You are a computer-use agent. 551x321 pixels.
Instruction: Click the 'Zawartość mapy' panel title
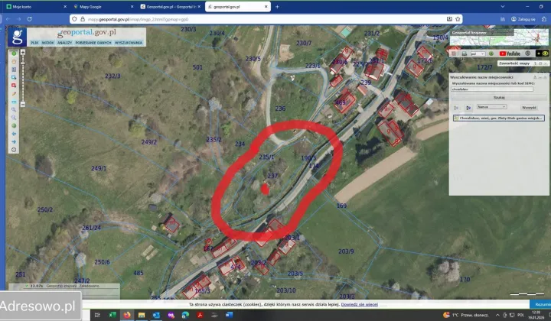tap(514, 63)
